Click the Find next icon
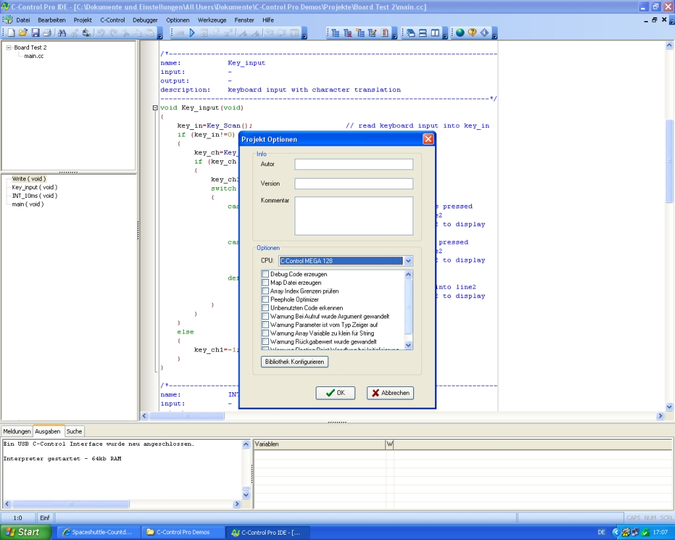Viewport: 675px width, 540px height. 74,33
